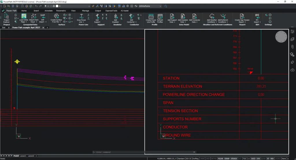Expand Create Sag-Tension Report dropdown arrow
The image size is (296, 160).
(x=245, y=22)
